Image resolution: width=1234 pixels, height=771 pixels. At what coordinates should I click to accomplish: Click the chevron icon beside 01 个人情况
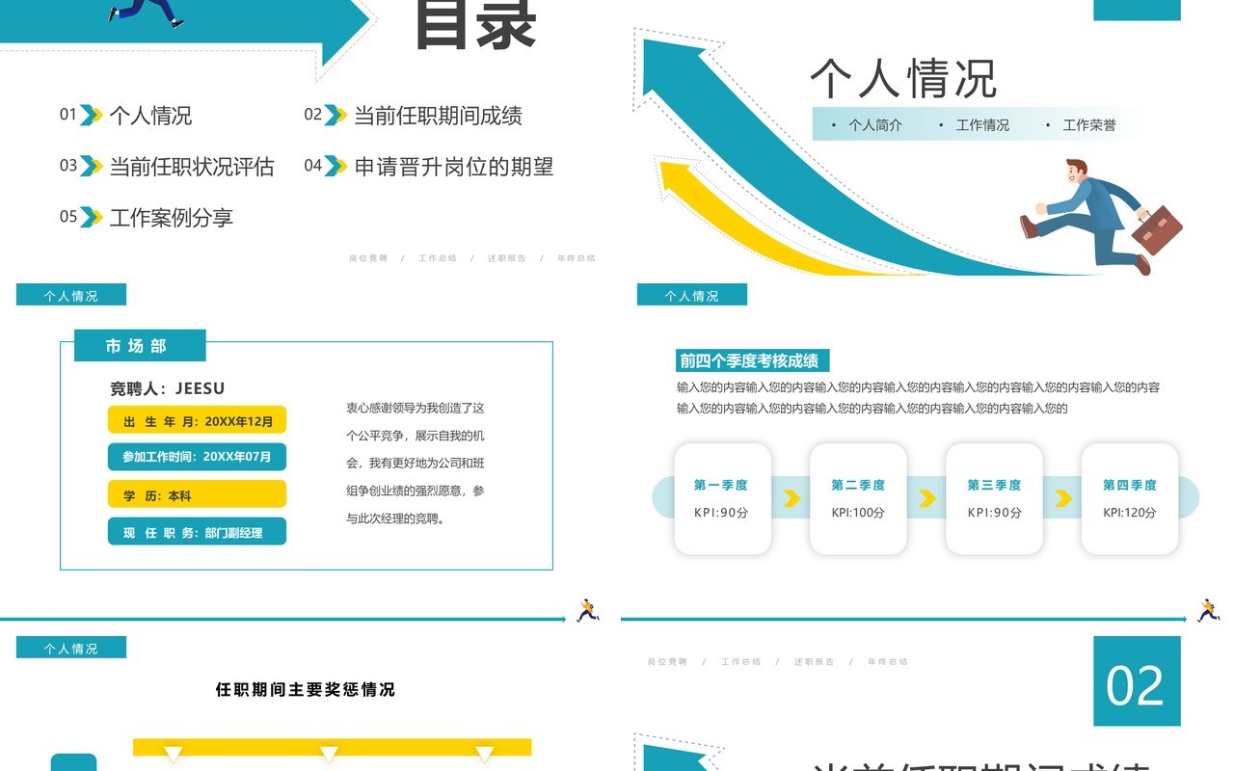(91, 115)
